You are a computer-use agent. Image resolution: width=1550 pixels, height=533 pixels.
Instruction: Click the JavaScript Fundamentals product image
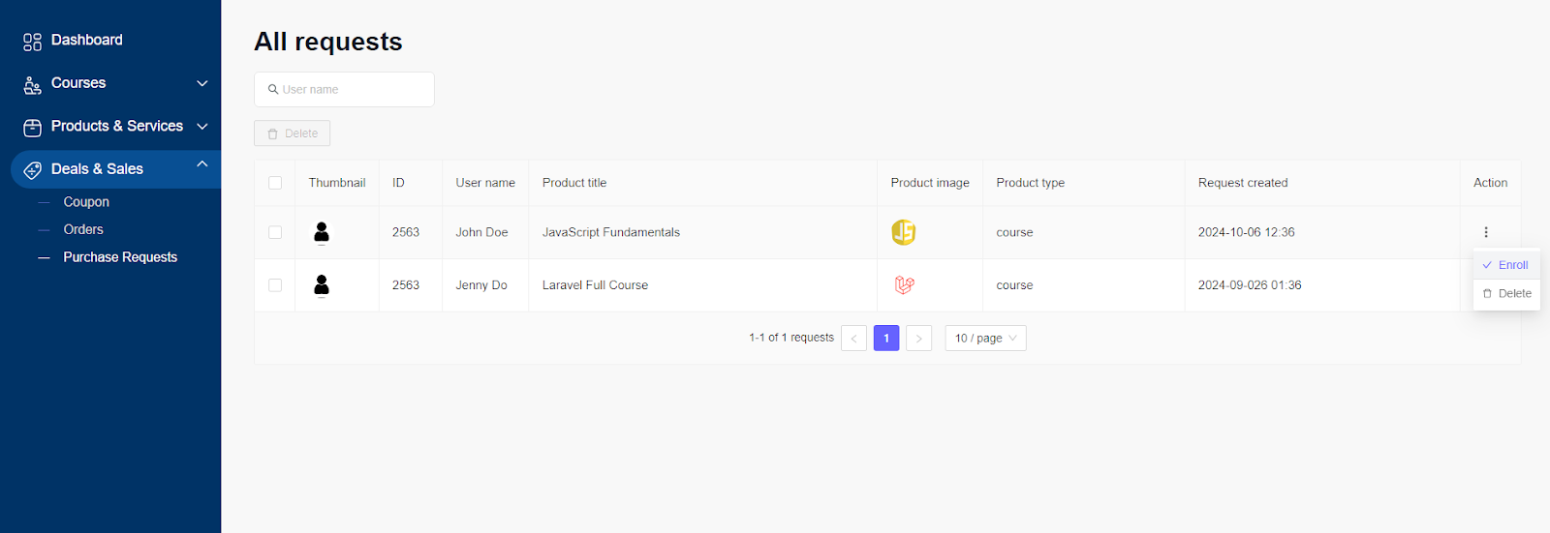[904, 232]
